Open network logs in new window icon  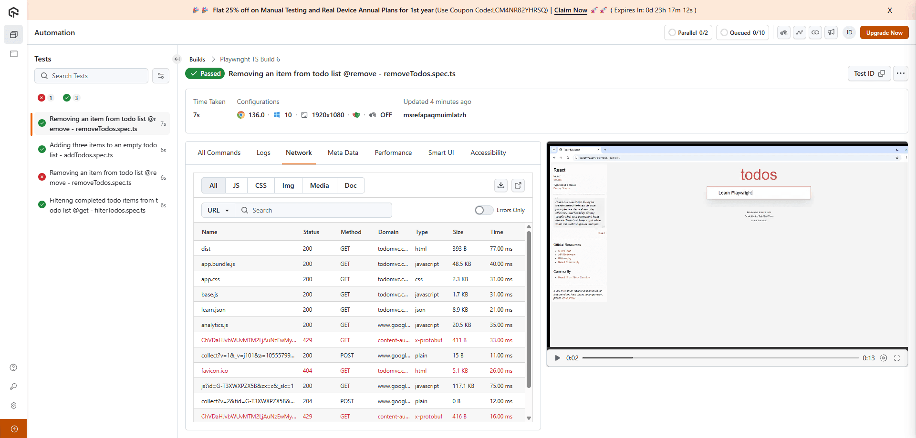pos(518,185)
